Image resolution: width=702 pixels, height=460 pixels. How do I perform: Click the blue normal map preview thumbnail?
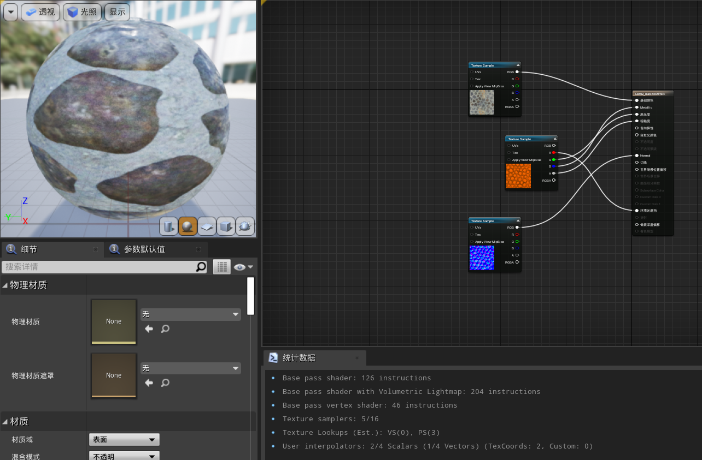[x=482, y=258]
